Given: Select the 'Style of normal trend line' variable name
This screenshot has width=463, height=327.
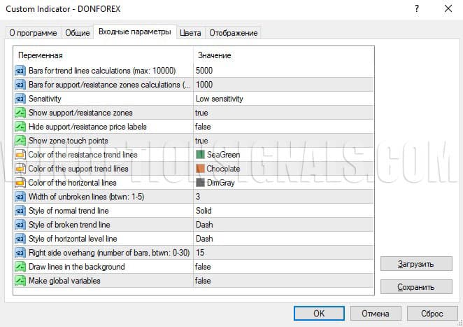Looking at the screenshot, I should click(x=69, y=211).
